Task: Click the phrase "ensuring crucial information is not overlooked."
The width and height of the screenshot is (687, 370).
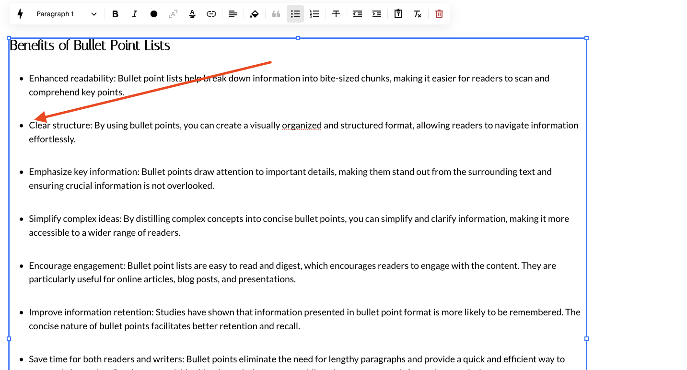Action: point(121,185)
